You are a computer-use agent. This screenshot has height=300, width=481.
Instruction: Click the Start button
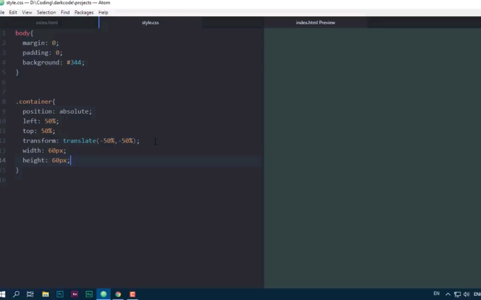click(2, 294)
